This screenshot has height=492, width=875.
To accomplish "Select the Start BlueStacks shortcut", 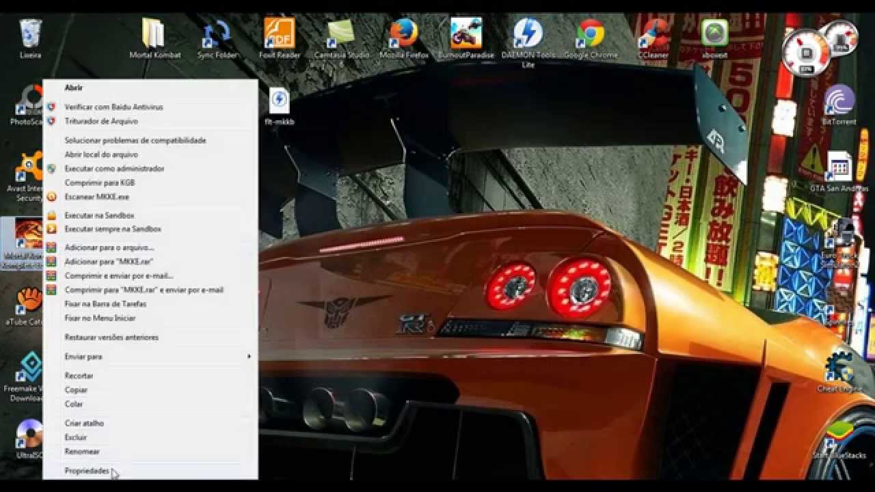I will click(839, 439).
